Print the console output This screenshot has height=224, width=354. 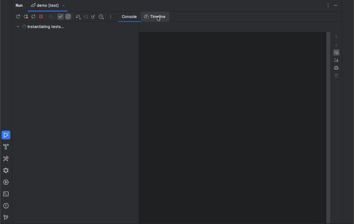[x=336, y=67]
